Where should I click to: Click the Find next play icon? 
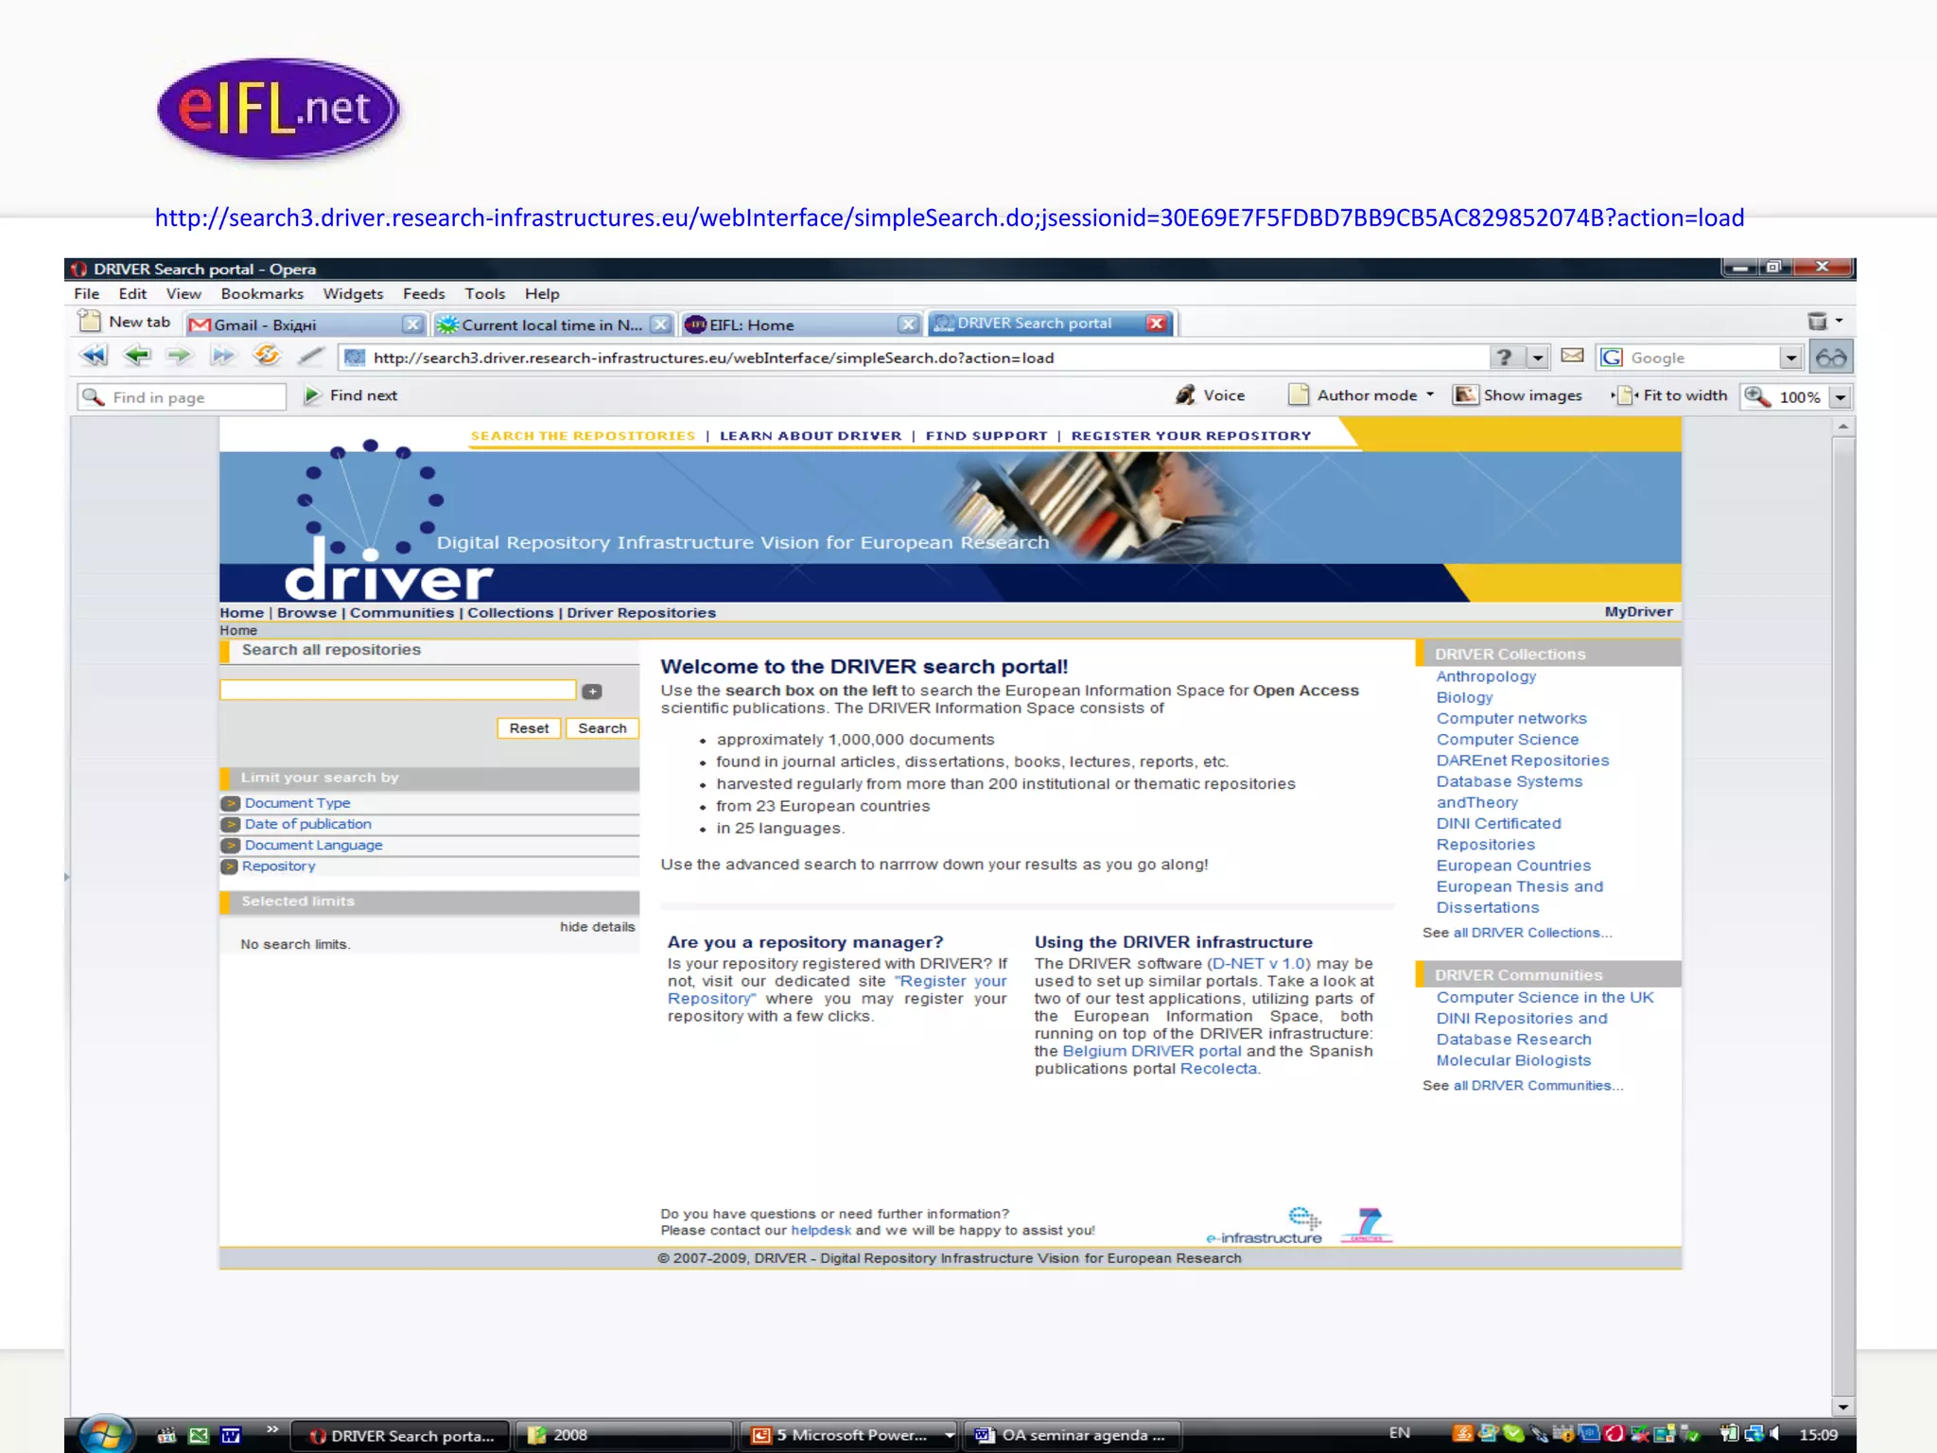[x=311, y=395]
